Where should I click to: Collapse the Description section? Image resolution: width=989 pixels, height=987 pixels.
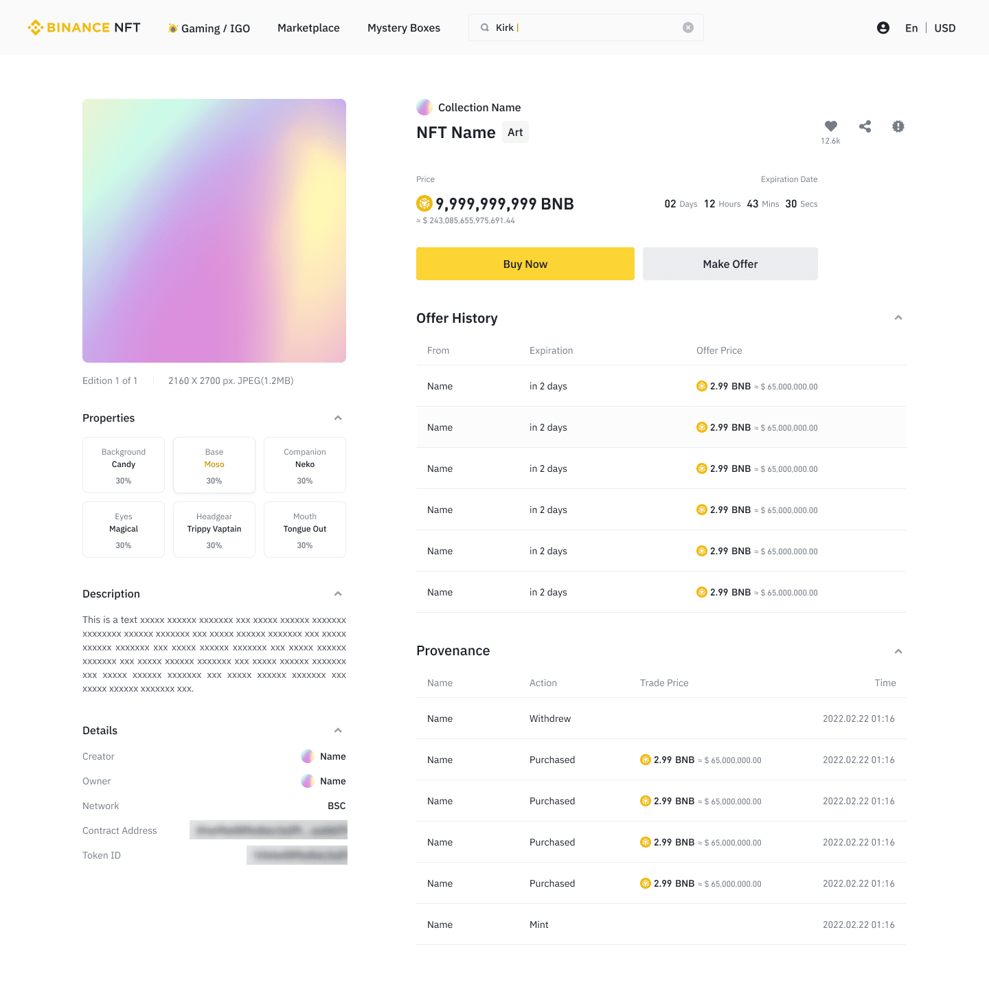click(x=337, y=594)
